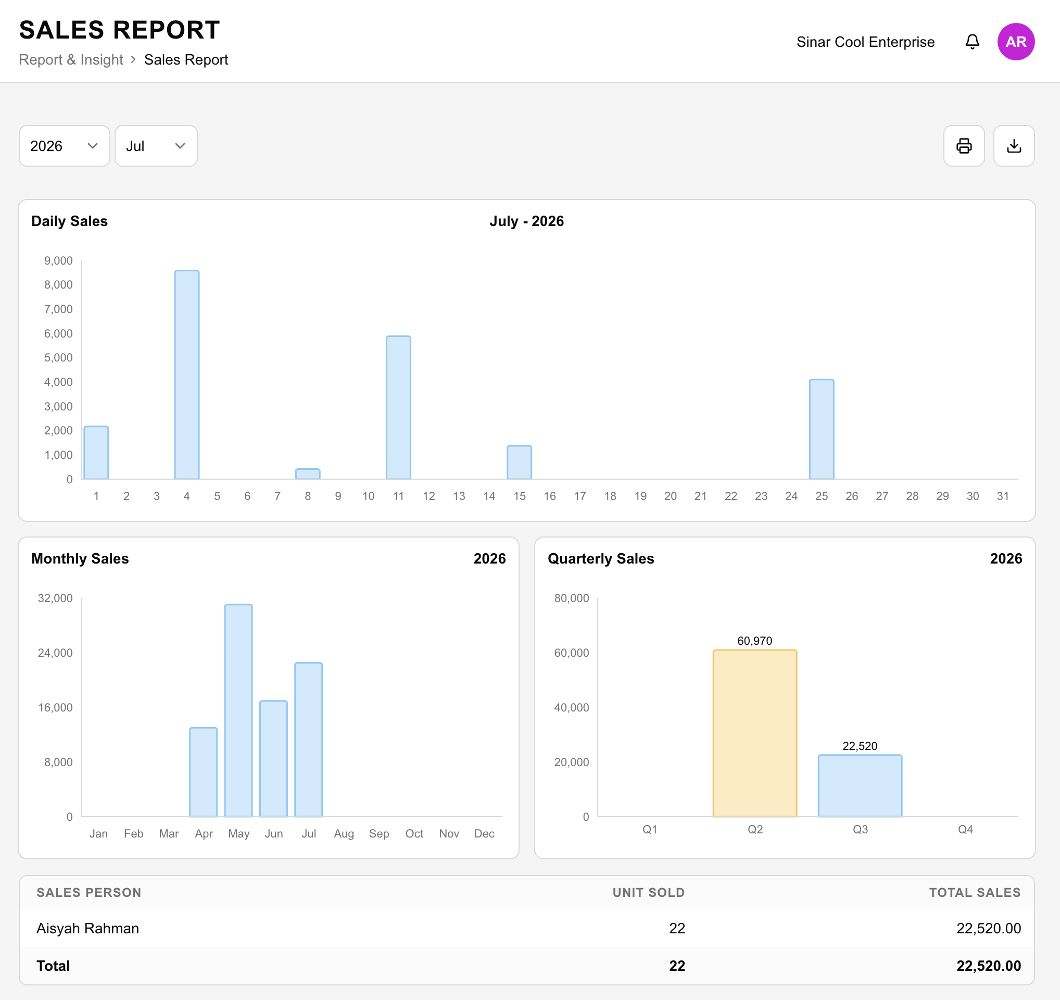Viewport: 1060px width, 1000px height.
Task: Click Aisyah Rahman's unit sold value
Action: [677, 928]
